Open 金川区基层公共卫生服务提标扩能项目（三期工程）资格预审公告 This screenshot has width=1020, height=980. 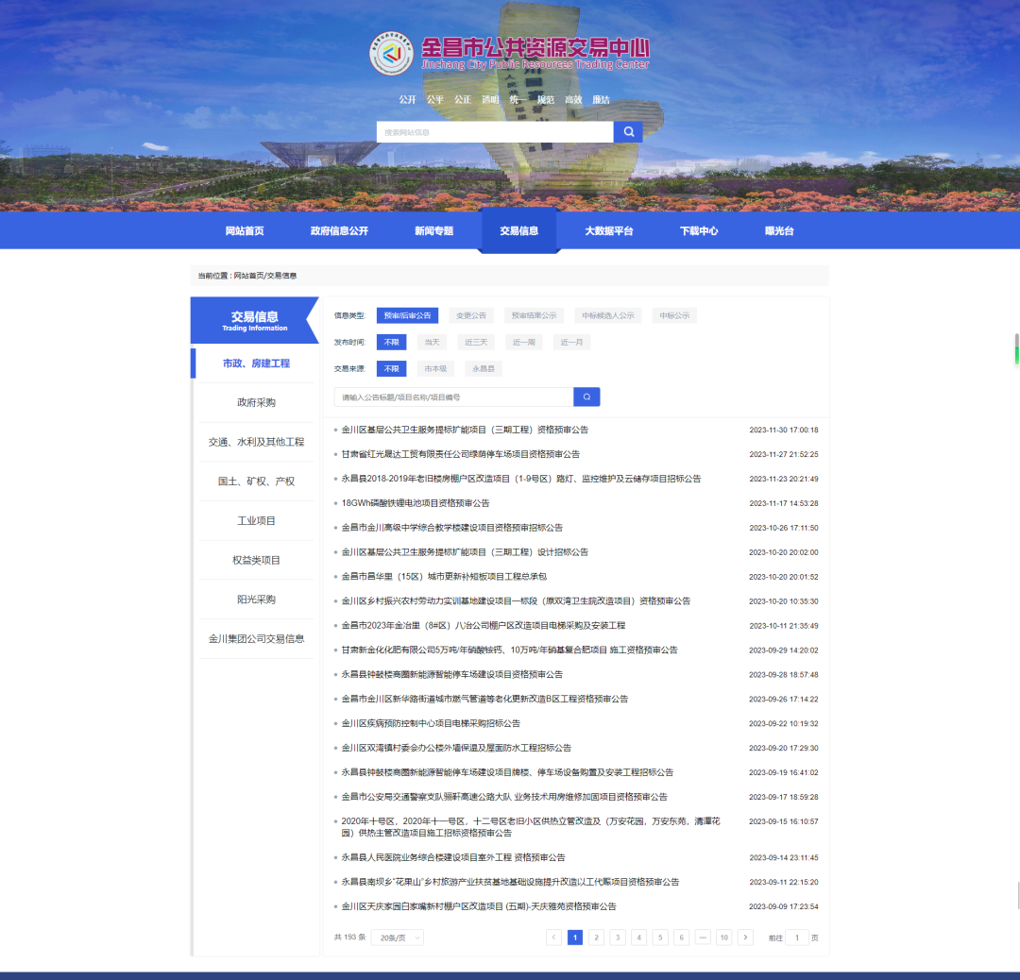(x=465, y=430)
